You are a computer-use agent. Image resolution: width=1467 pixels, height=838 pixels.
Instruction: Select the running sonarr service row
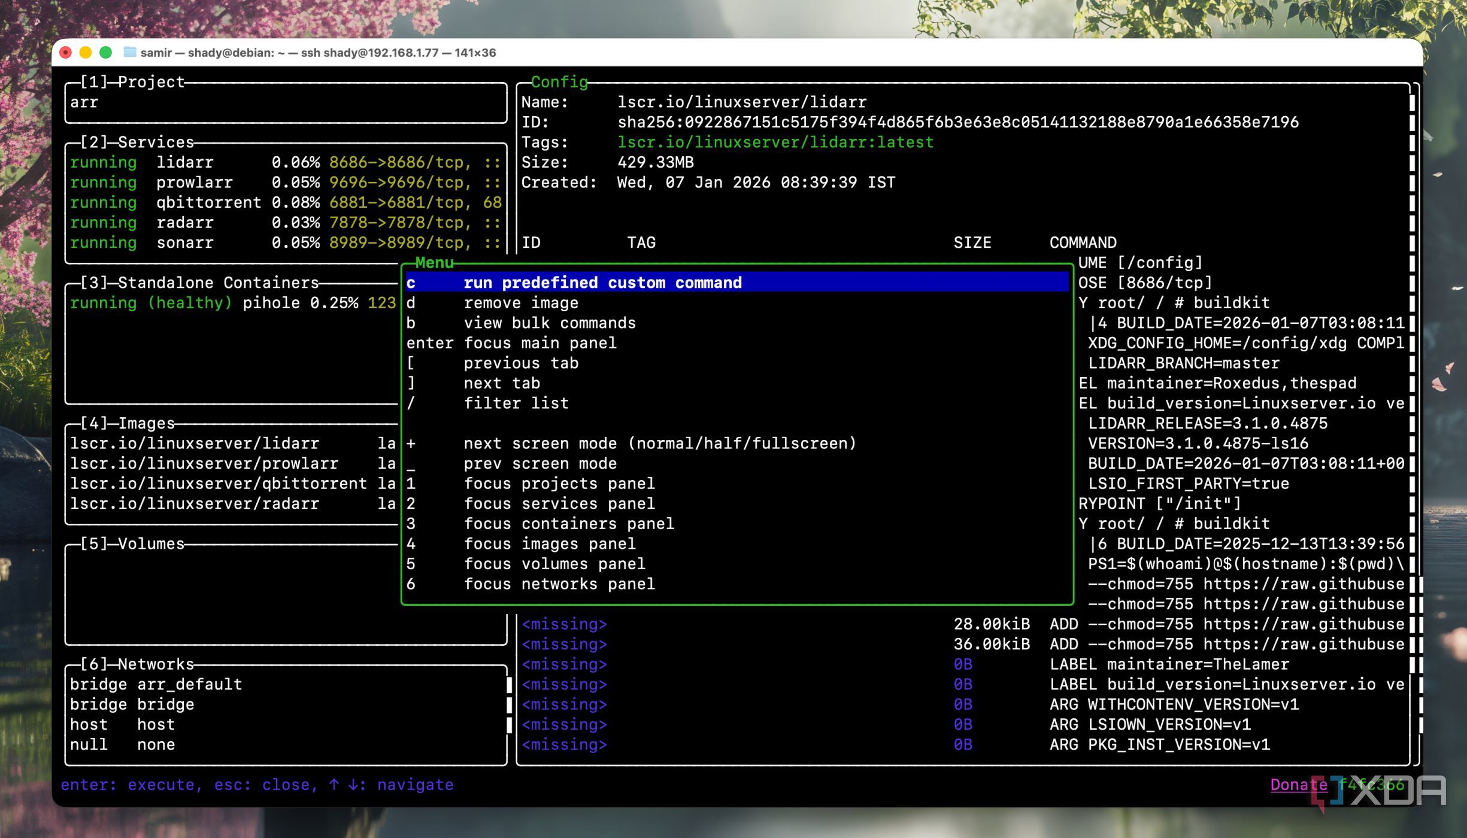(x=286, y=242)
